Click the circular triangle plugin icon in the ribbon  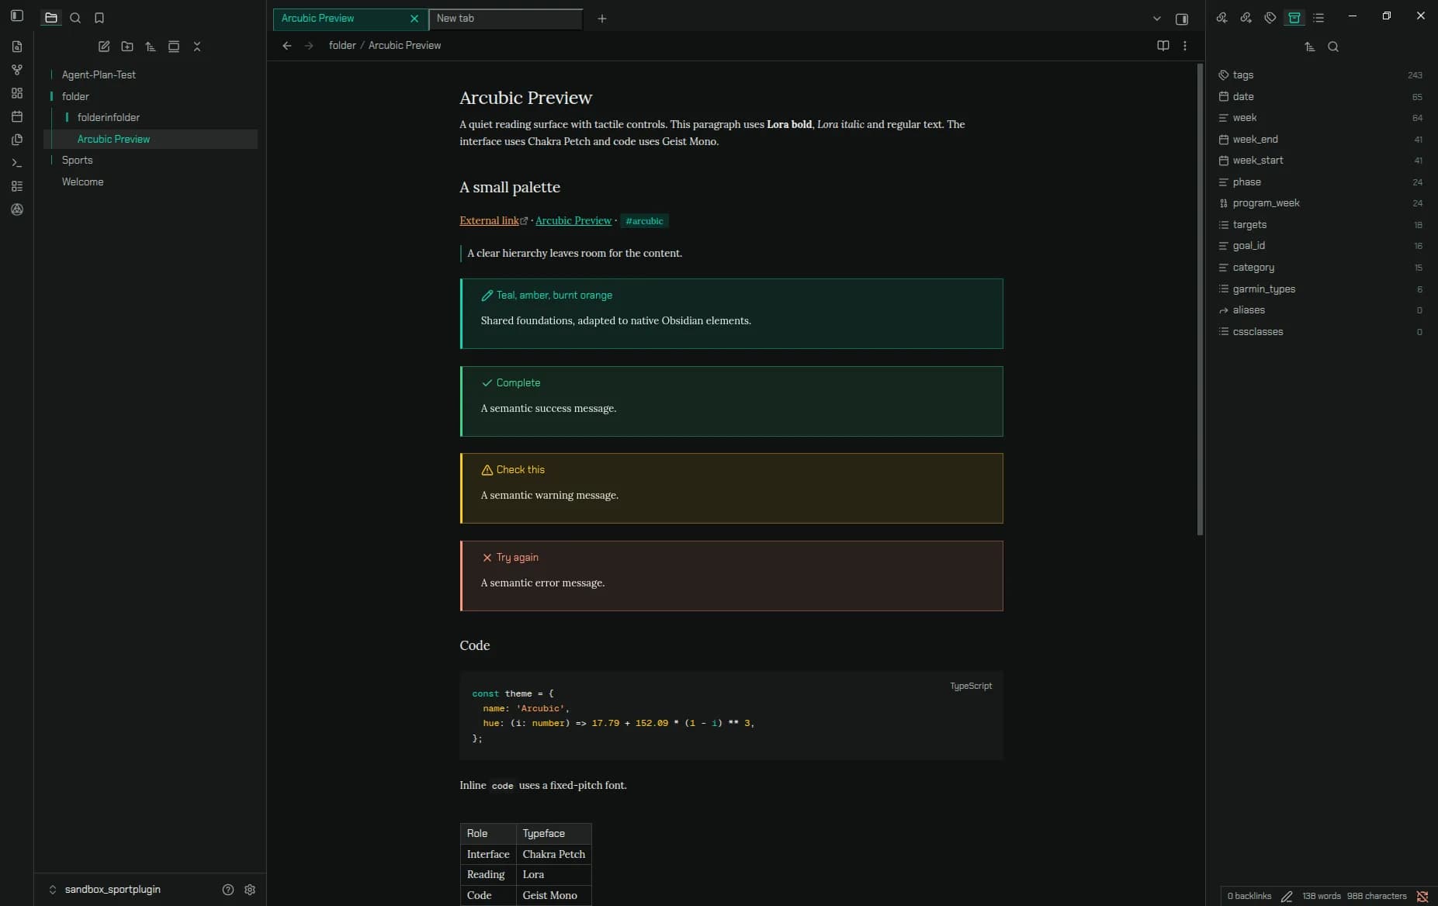coord(17,209)
